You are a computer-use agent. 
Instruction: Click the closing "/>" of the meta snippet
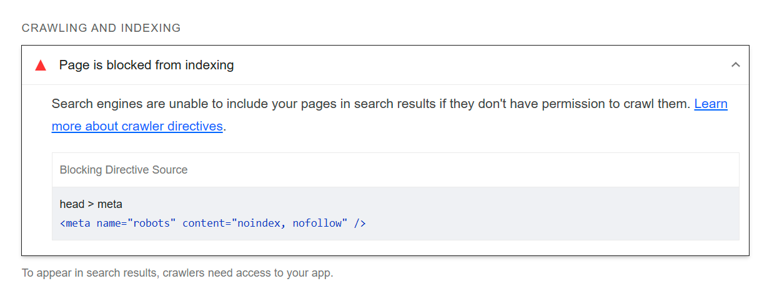(360, 223)
